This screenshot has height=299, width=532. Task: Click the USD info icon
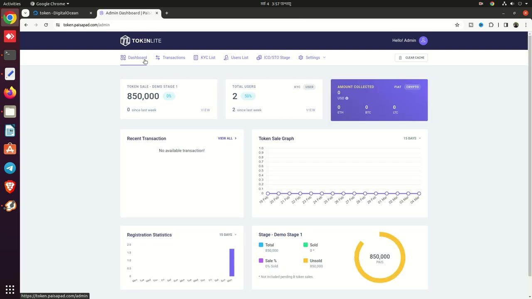pos(347,98)
